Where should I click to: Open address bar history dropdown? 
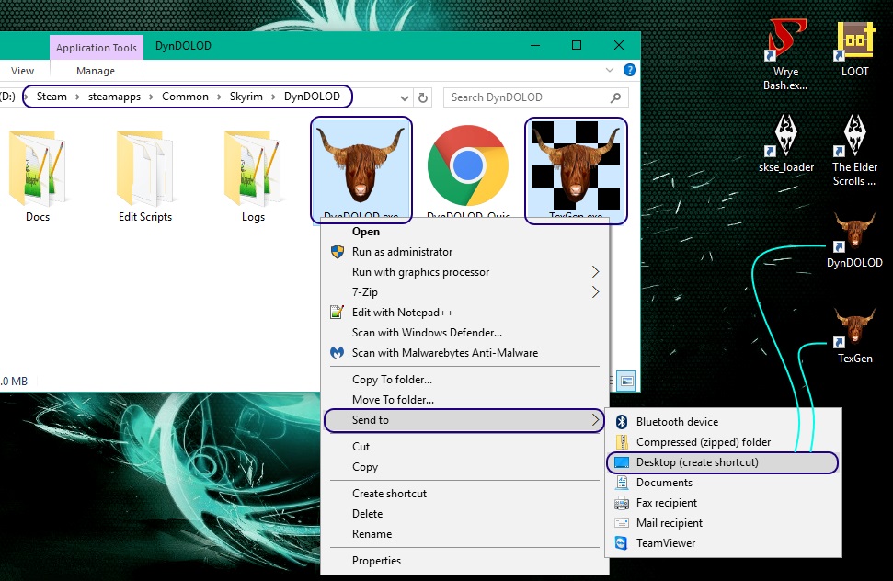405,97
